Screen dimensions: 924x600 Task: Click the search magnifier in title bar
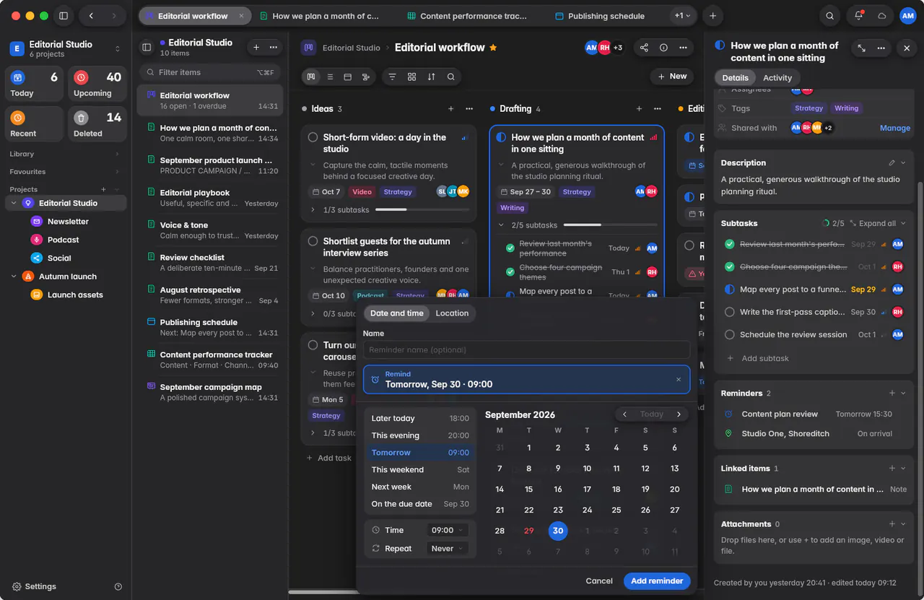[830, 15]
